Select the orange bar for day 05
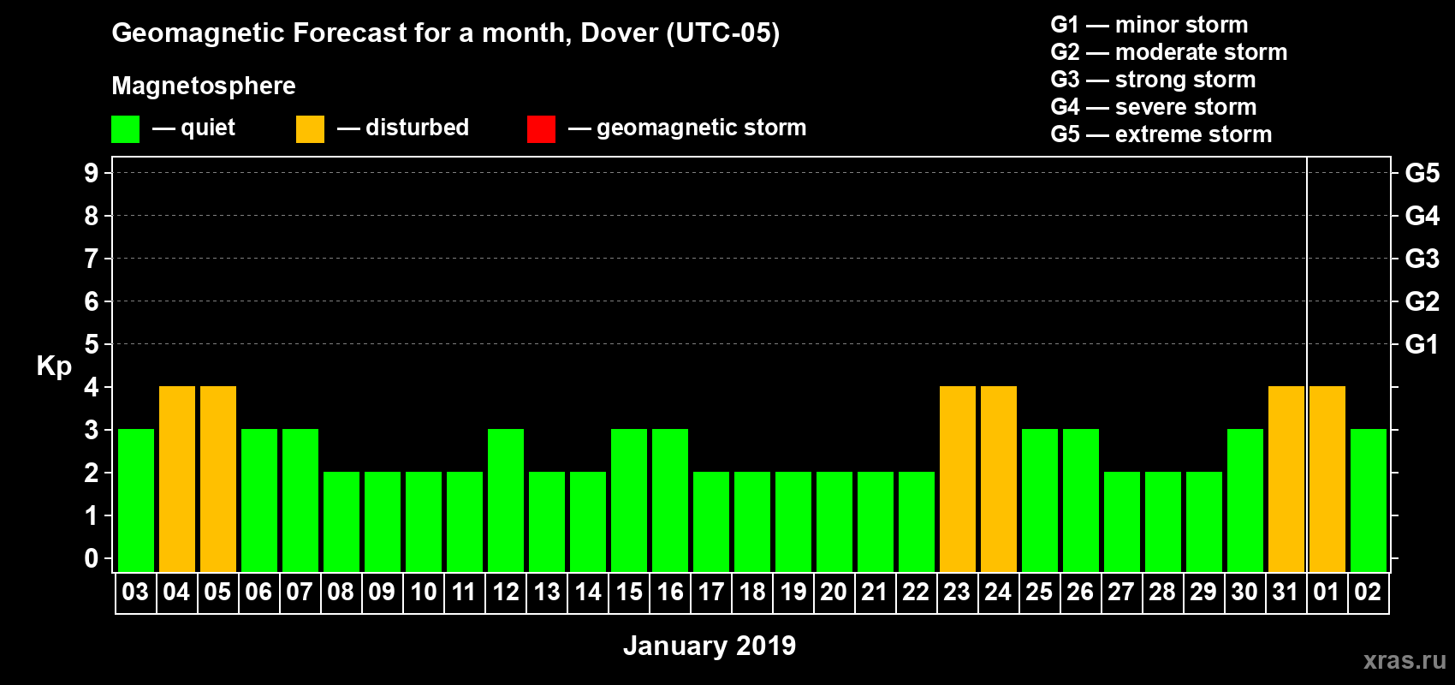The image size is (1455, 685). (218, 479)
